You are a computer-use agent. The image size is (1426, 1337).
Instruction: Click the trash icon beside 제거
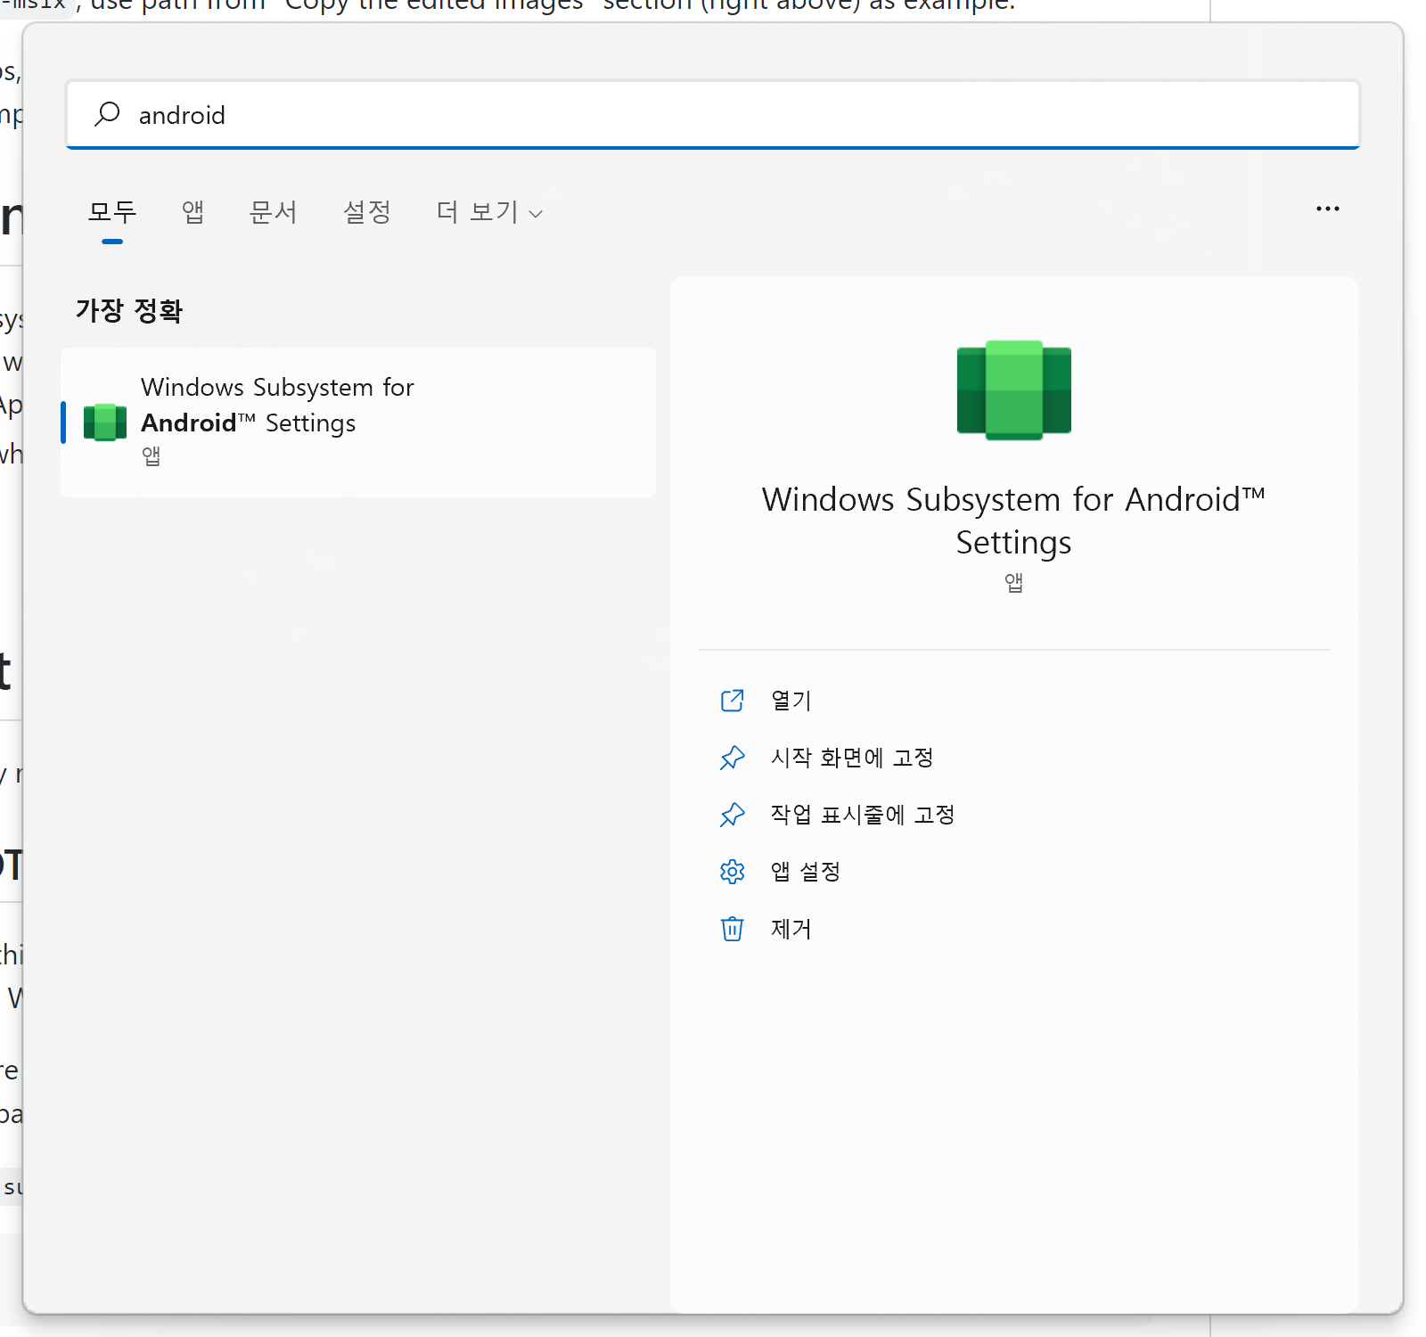click(732, 929)
